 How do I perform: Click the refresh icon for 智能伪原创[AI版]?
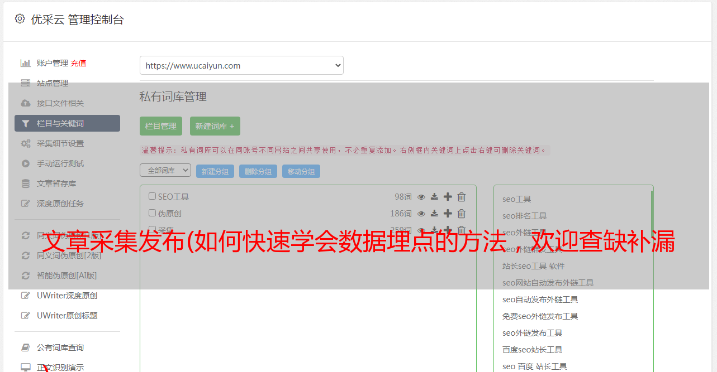click(x=26, y=276)
